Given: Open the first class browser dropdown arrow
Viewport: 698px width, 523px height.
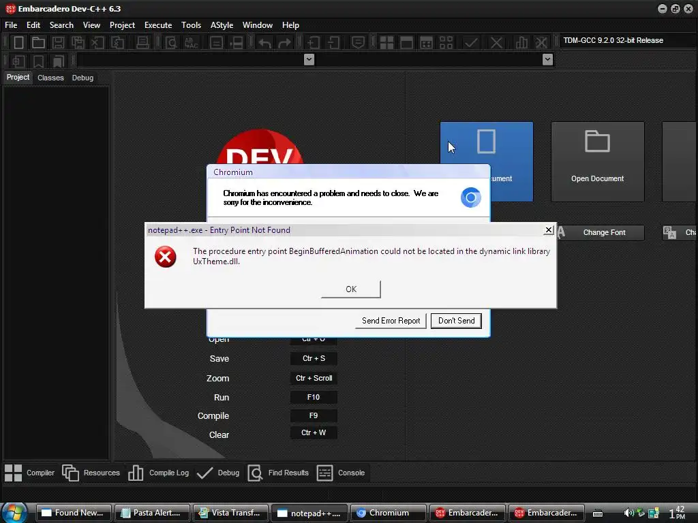Looking at the screenshot, I should [309, 59].
